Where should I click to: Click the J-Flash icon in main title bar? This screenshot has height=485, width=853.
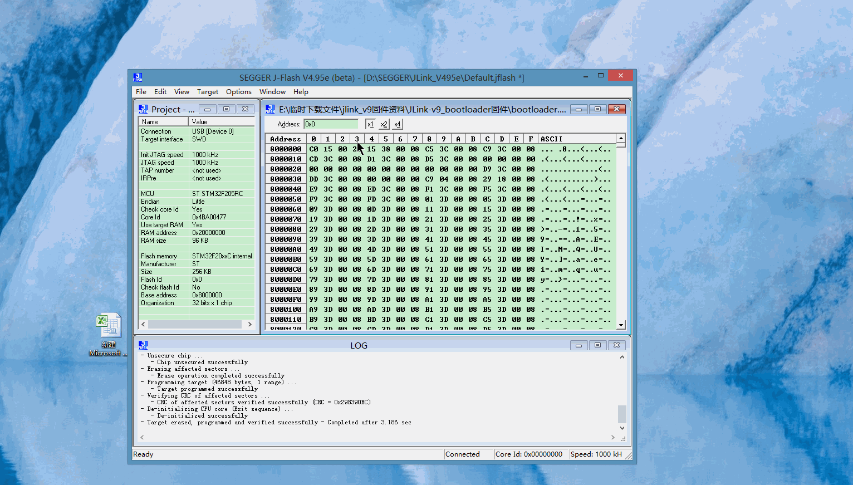point(138,77)
